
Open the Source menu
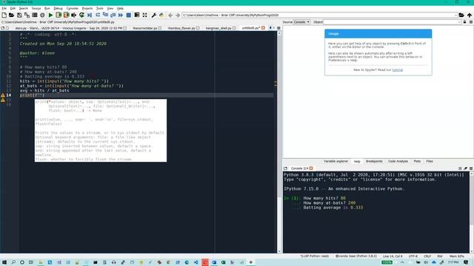click(36, 8)
